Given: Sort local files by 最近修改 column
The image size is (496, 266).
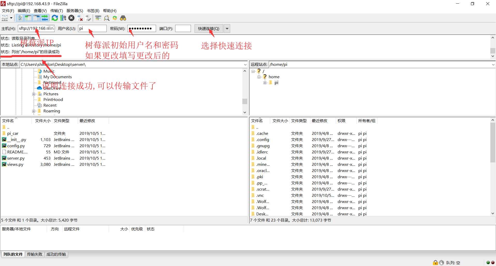Looking at the screenshot, I should click(x=87, y=121).
